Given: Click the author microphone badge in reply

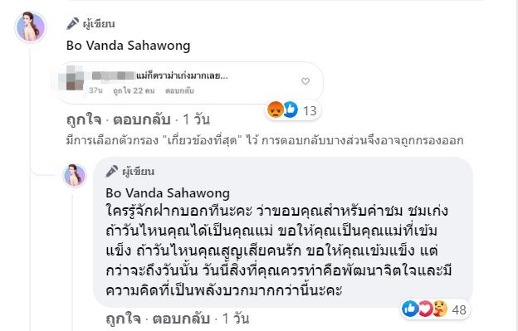Looking at the screenshot, I should click(112, 171).
